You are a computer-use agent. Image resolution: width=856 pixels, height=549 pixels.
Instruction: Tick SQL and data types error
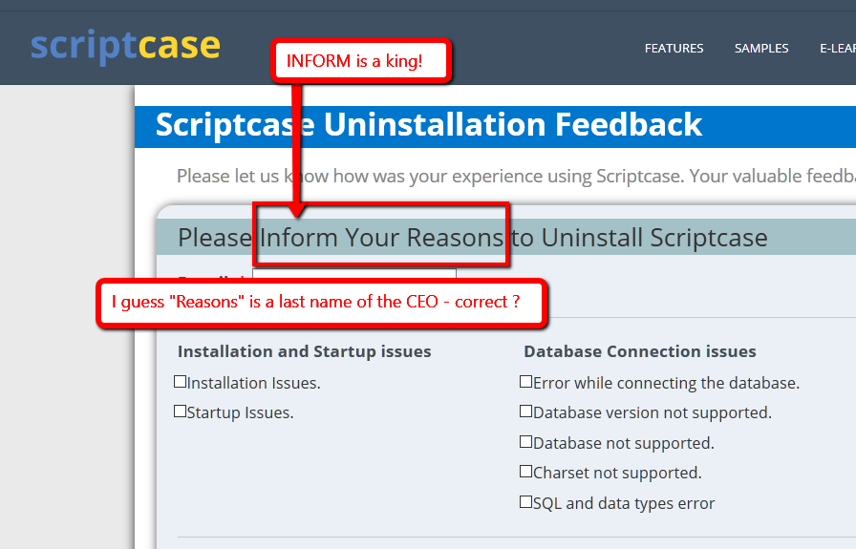(x=525, y=501)
